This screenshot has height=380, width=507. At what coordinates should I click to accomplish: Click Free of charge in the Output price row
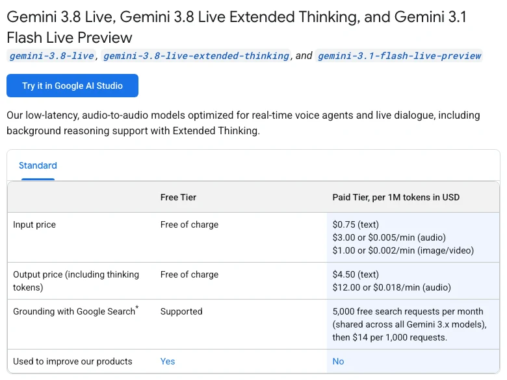click(x=189, y=274)
